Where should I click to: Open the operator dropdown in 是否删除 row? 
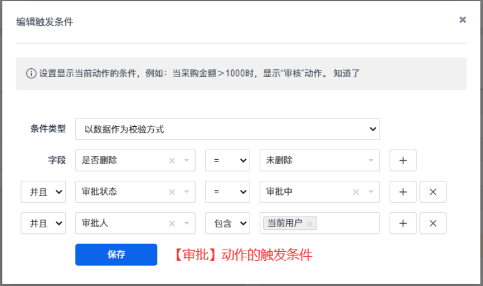point(227,160)
